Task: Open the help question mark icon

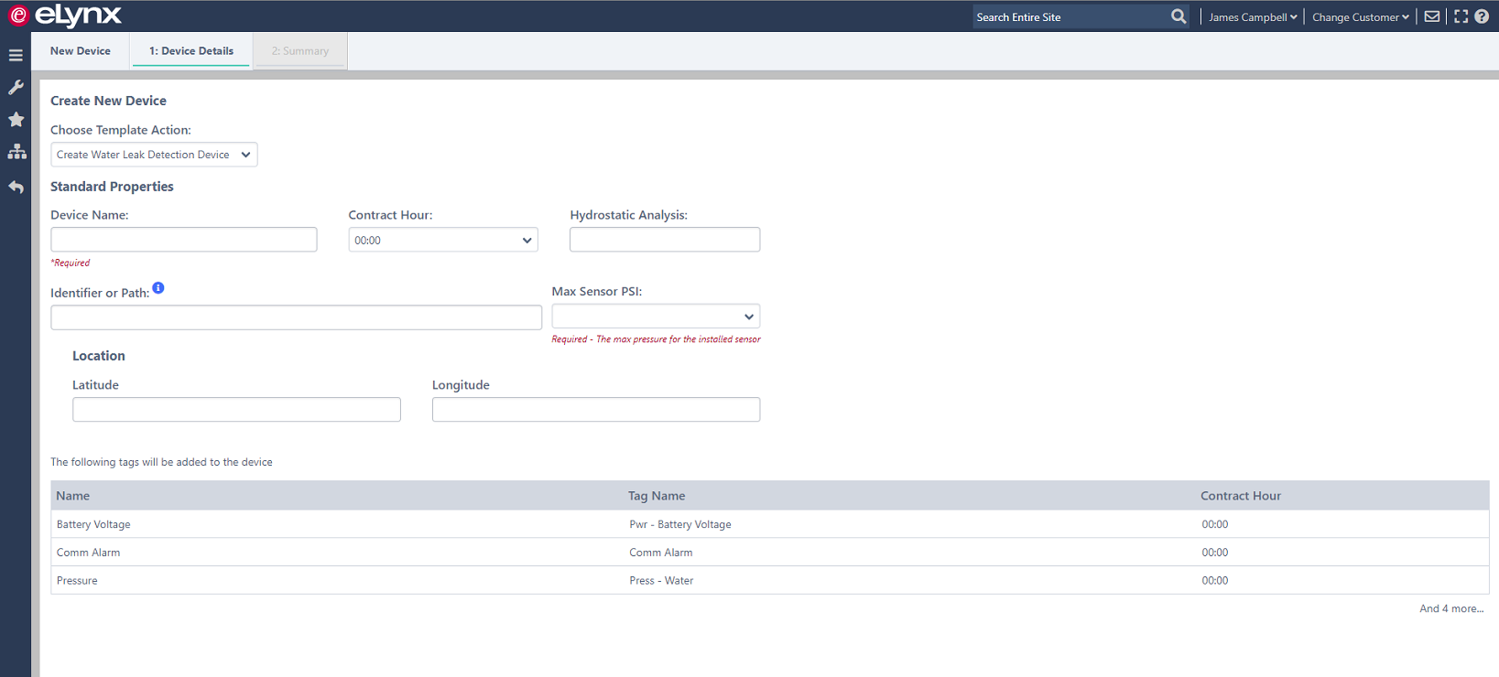Action: pos(1482,16)
